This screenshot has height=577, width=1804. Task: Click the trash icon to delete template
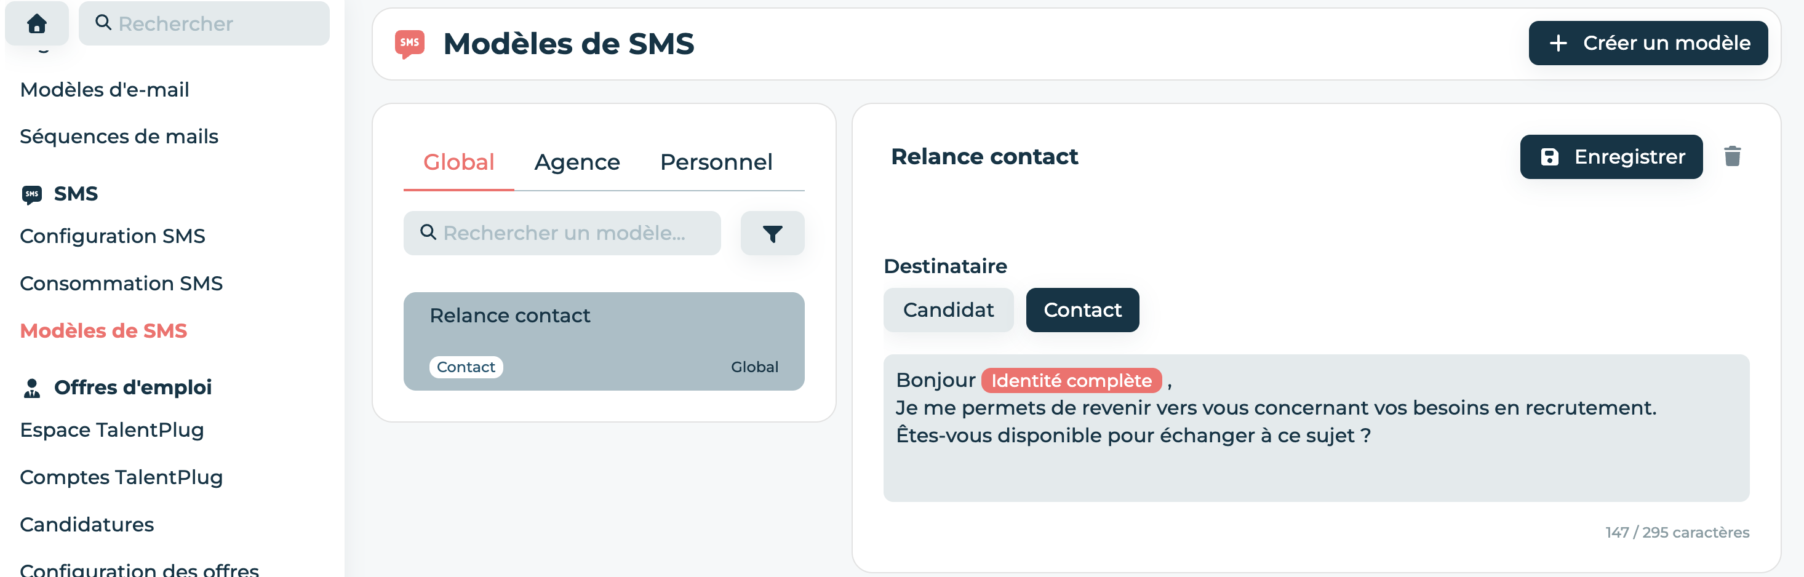[1732, 156]
